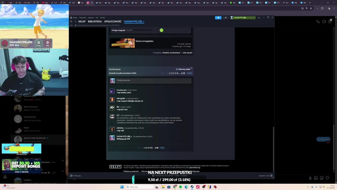Click the CSGO Skins deposit bonus banner

coord(21,166)
